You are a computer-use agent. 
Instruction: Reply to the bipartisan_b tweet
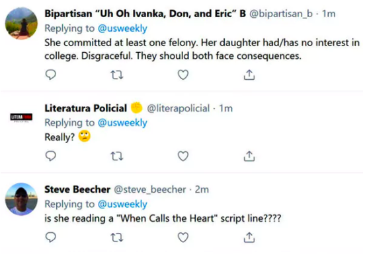(50, 75)
